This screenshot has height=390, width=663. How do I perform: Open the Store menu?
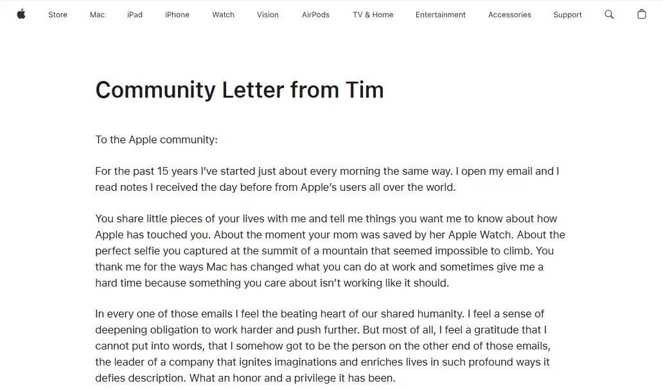click(x=58, y=15)
